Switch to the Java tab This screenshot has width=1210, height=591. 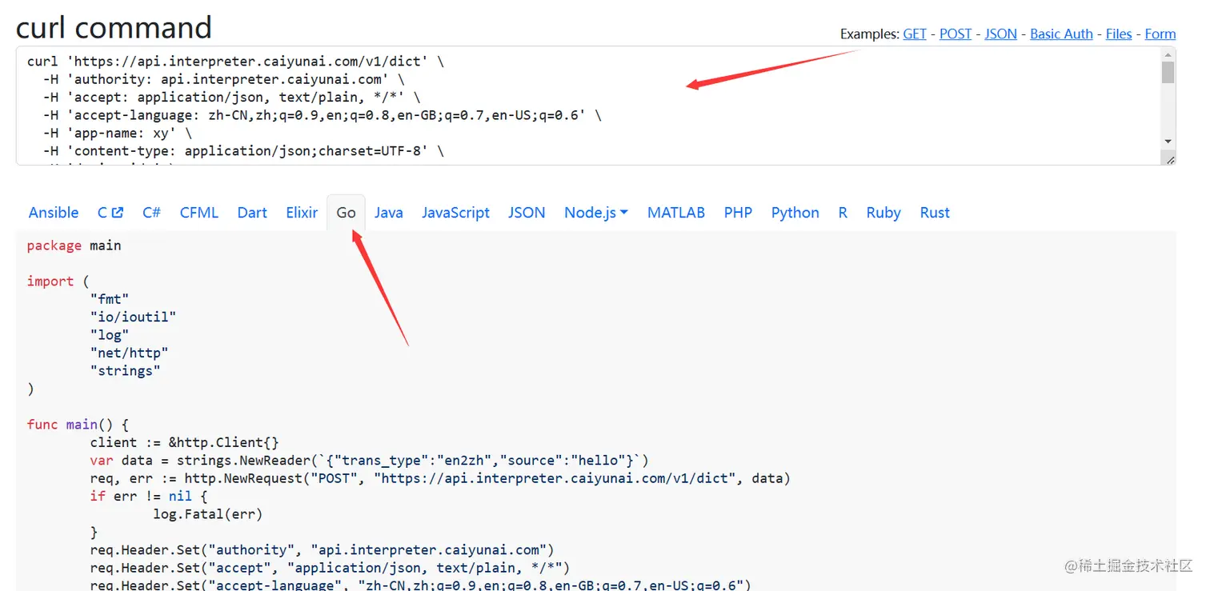pos(388,213)
